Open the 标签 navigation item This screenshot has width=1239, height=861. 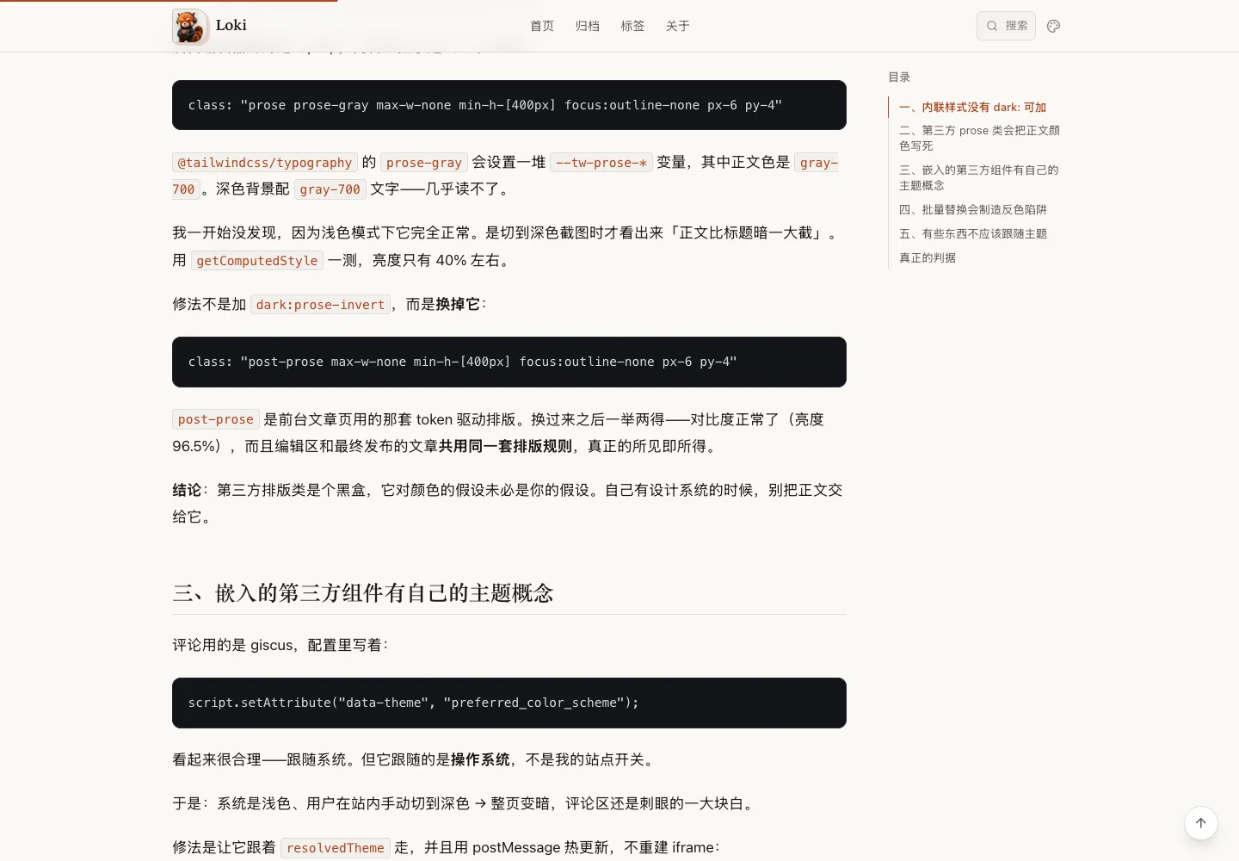pyautogui.click(x=632, y=26)
